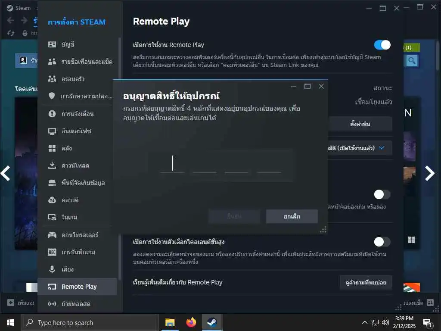The width and height of the screenshot is (441, 331).
Task: Open the Windows notification center icon
Action: click(427, 323)
